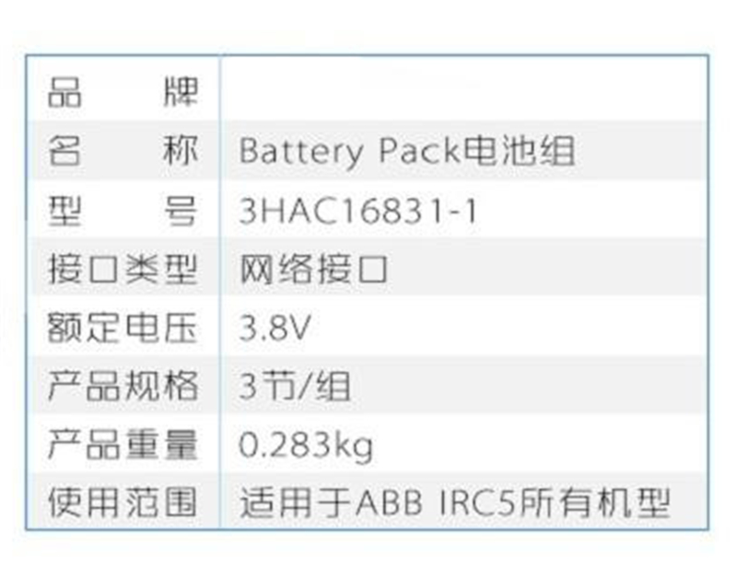The height and width of the screenshot is (564, 737).
Task: Select the 网络接口 value cell
Action: pyautogui.click(x=313, y=270)
